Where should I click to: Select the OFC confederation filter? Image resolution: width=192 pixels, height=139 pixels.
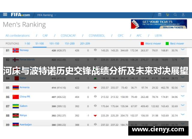[x=121, y=36]
